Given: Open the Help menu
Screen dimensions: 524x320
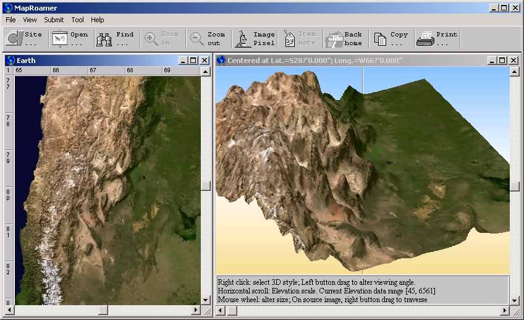Looking at the screenshot, I should (97, 20).
